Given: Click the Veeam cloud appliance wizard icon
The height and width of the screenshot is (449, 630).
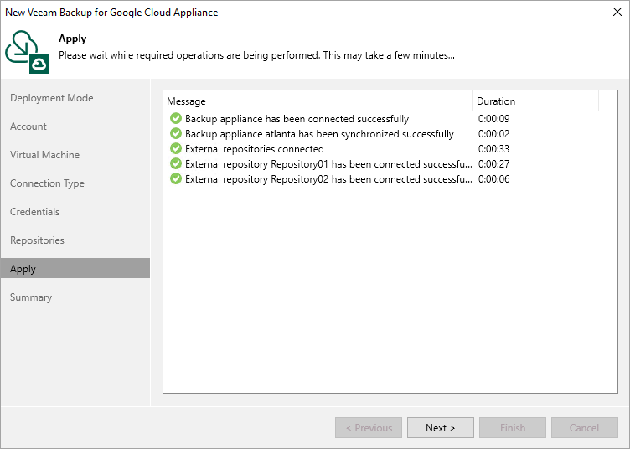Looking at the screenshot, I should (x=27, y=51).
